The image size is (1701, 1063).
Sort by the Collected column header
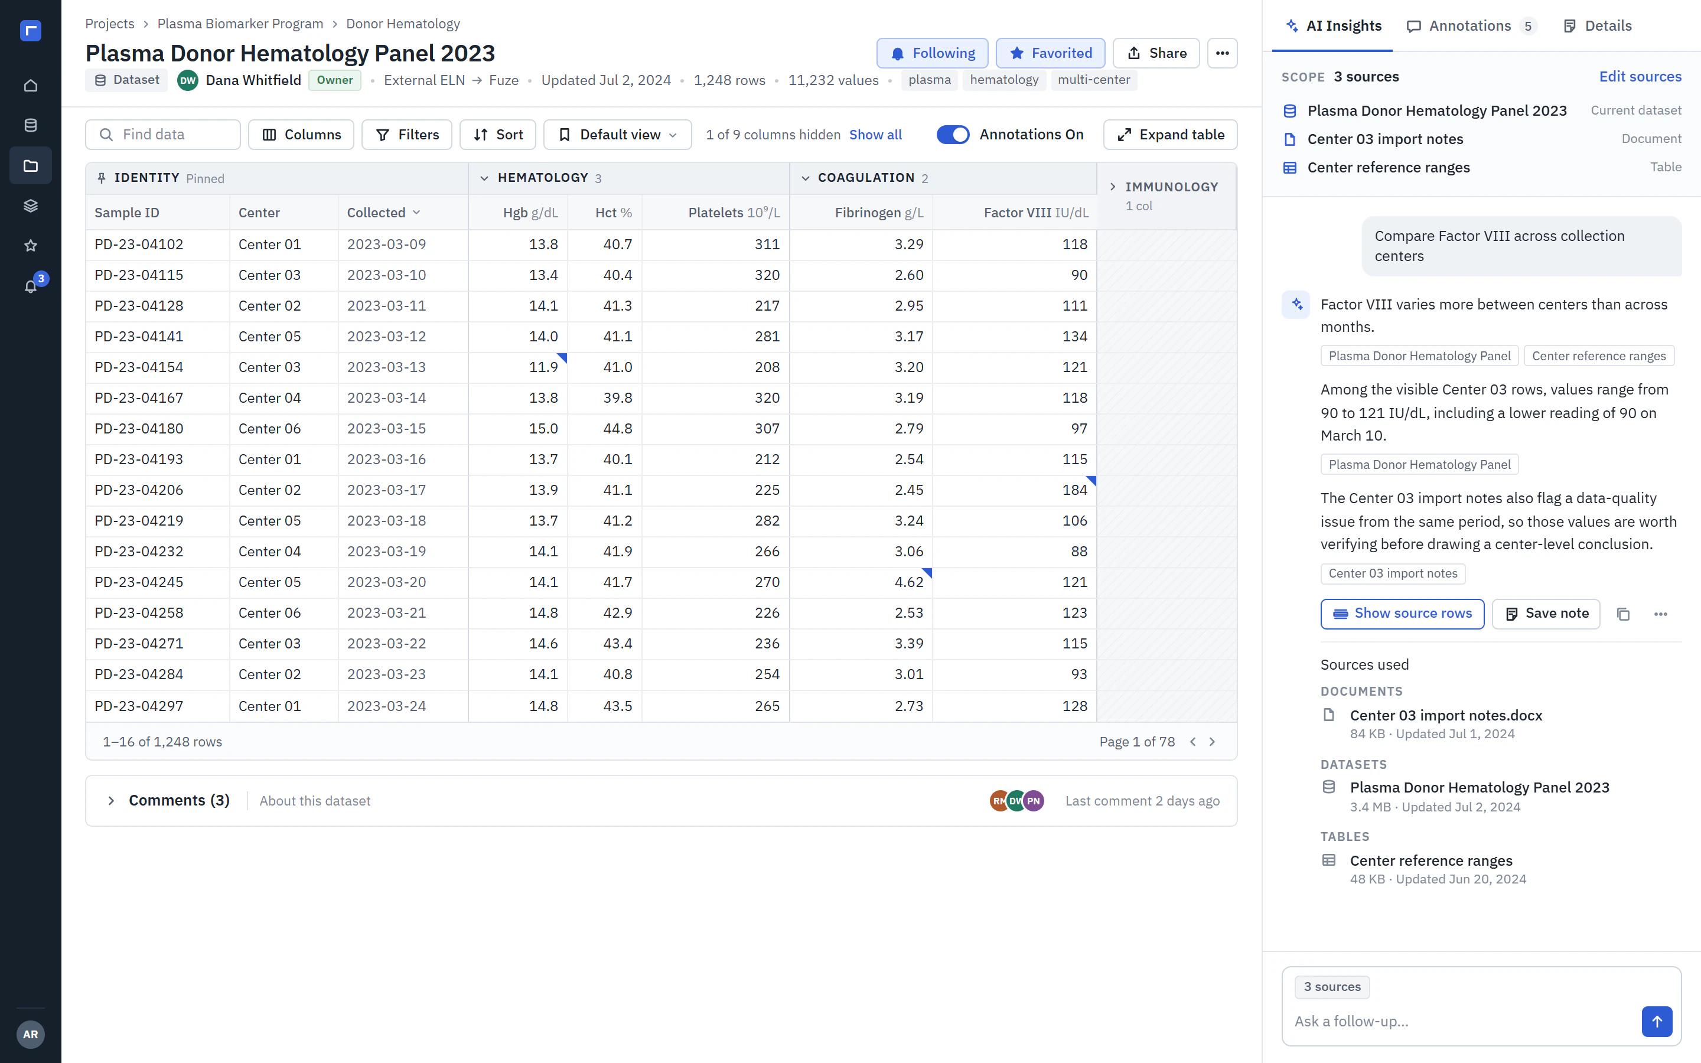pos(384,213)
